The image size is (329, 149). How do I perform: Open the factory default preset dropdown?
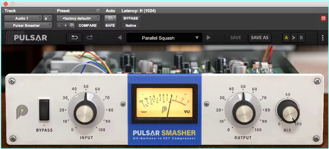pos(78,19)
